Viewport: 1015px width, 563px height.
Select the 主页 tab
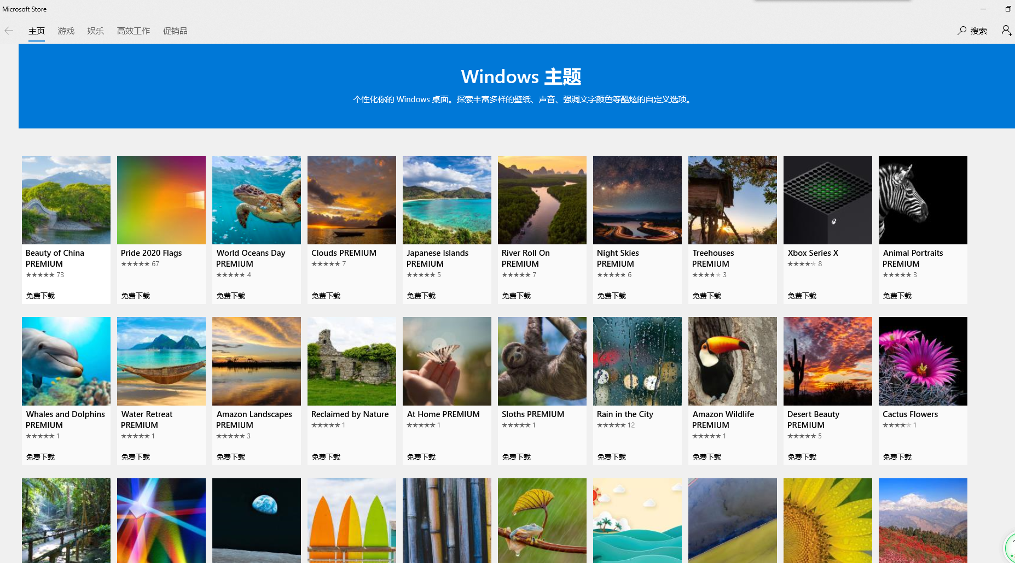click(36, 31)
